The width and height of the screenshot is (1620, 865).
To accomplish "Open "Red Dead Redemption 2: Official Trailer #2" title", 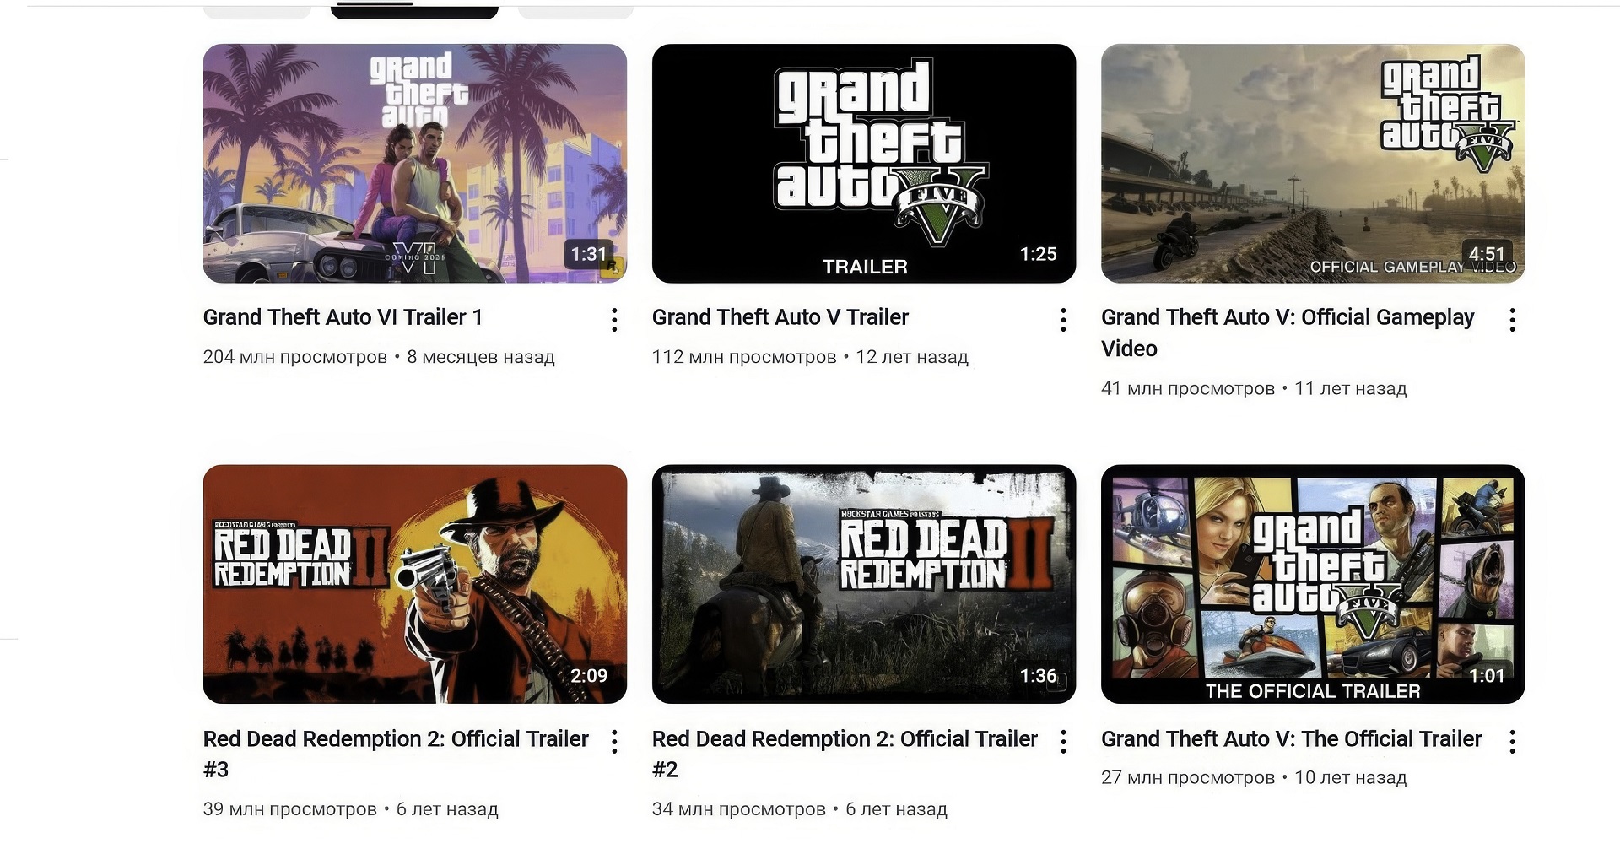I will coord(845,754).
